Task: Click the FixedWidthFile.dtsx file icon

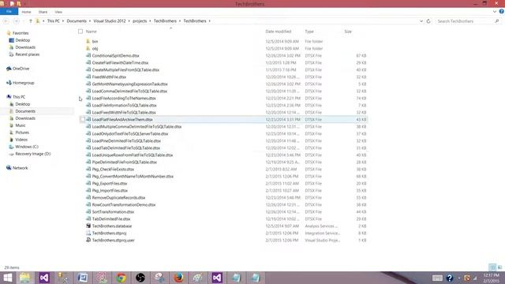Action: tap(88, 77)
